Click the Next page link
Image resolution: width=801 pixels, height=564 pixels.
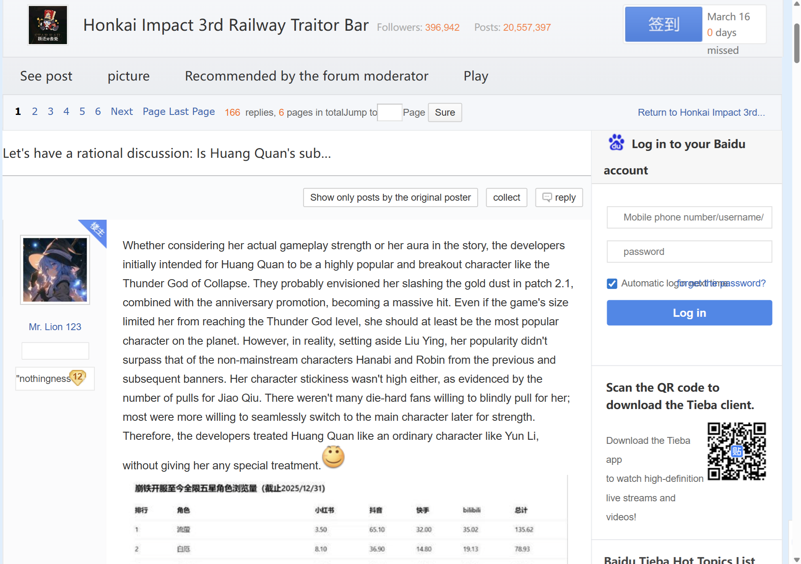121,112
